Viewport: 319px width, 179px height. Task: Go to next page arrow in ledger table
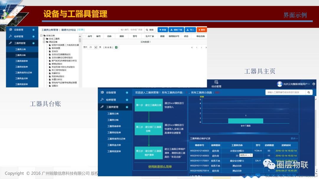tap(201, 47)
